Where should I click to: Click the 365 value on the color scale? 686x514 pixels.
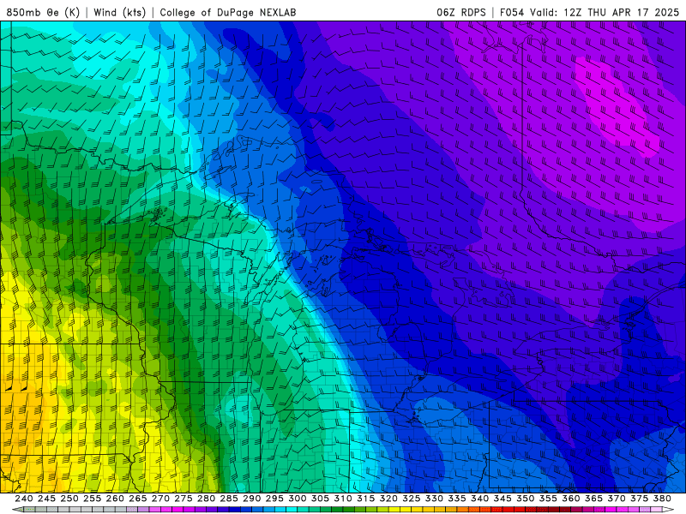[593, 499]
